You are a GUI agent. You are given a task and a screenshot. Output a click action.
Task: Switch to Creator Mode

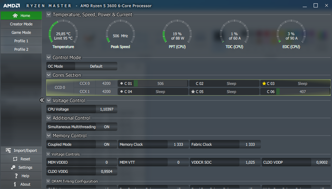click(21, 24)
